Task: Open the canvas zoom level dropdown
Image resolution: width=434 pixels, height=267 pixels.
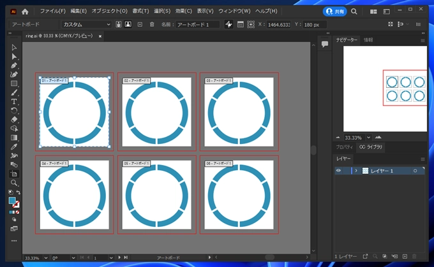Action: [x=46, y=257]
